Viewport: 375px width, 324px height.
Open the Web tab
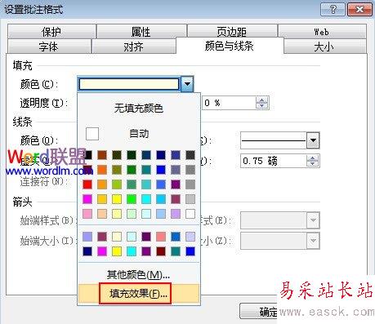pos(322,32)
